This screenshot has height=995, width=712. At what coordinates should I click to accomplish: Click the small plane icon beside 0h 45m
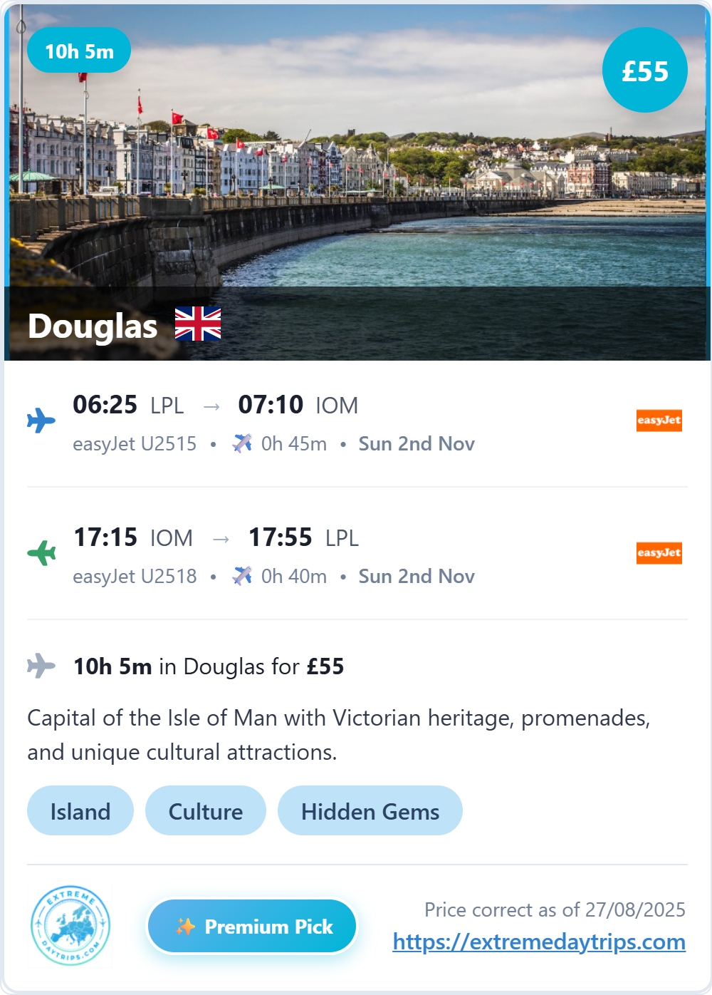[242, 443]
